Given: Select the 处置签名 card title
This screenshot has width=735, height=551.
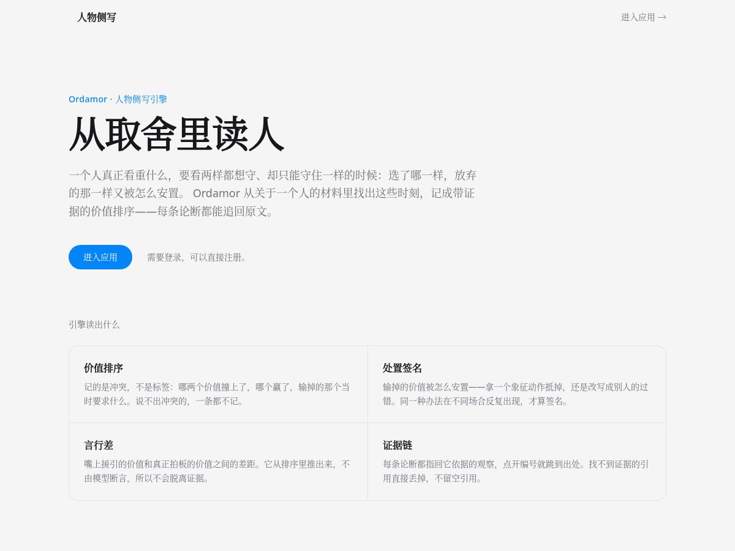Looking at the screenshot, I should coord(402,368).
